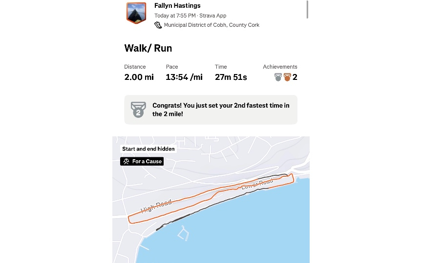Click the pier outline icon in the water
Image resolution: width=422 pixels, height=263 pixels.
(183, 234)
